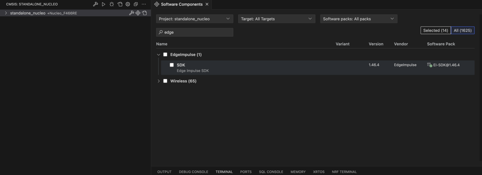Tick the Wireless group checkbox

click(165, 81)
